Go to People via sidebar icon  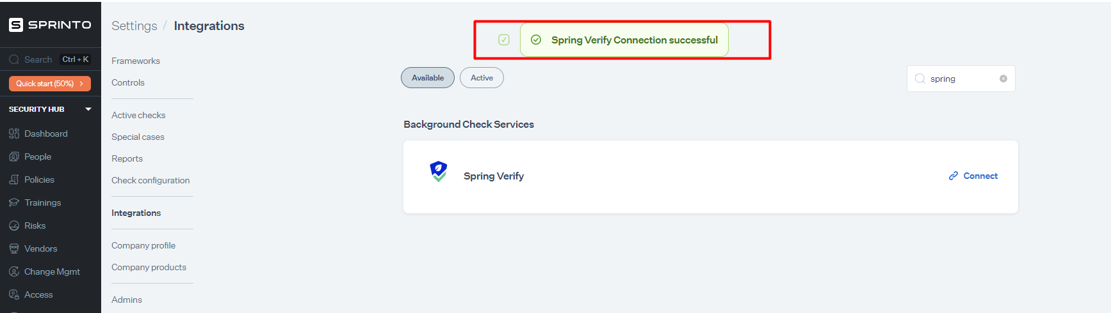14,156
